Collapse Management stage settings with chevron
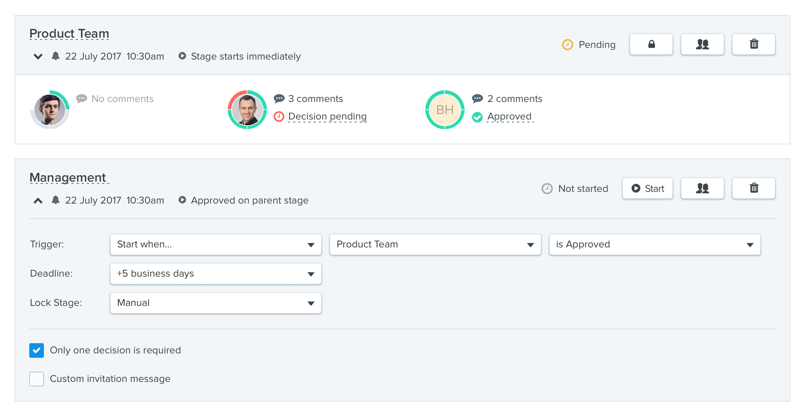The image size is (805, 402). click(38, 200)
